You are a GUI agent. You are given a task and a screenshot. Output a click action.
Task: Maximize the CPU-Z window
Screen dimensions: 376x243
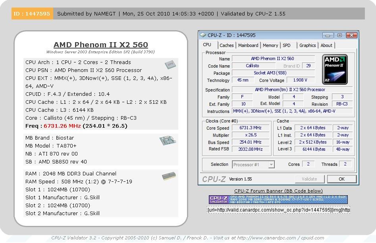pyautogui.click(x=339, y=35)
